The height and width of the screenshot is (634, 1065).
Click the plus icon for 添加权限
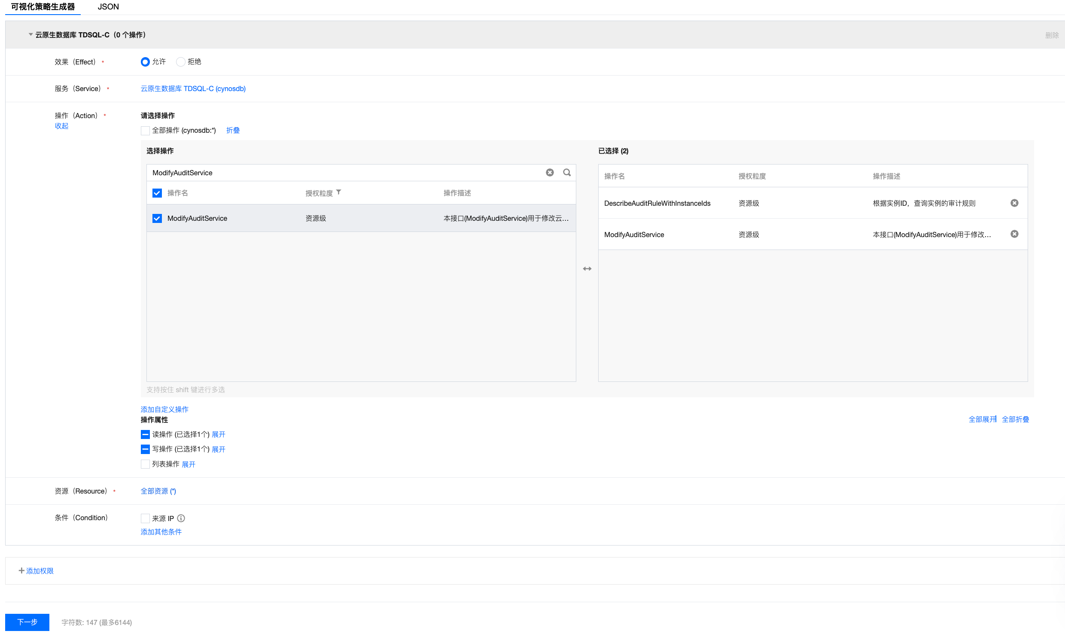tap(21, 570)
